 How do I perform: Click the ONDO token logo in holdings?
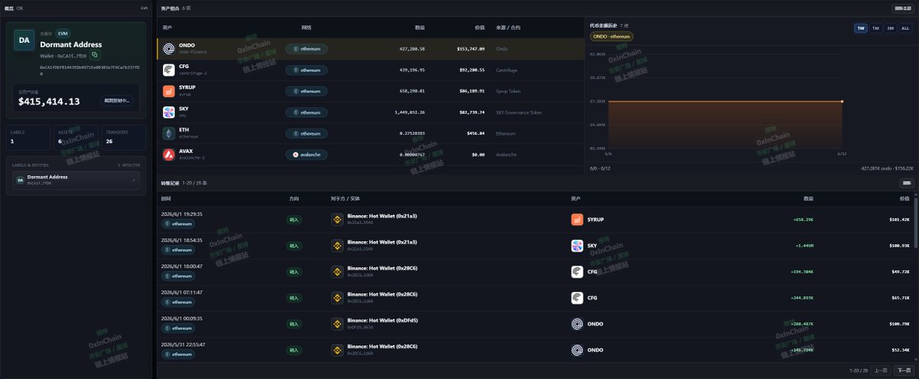(x=169, y=48)
